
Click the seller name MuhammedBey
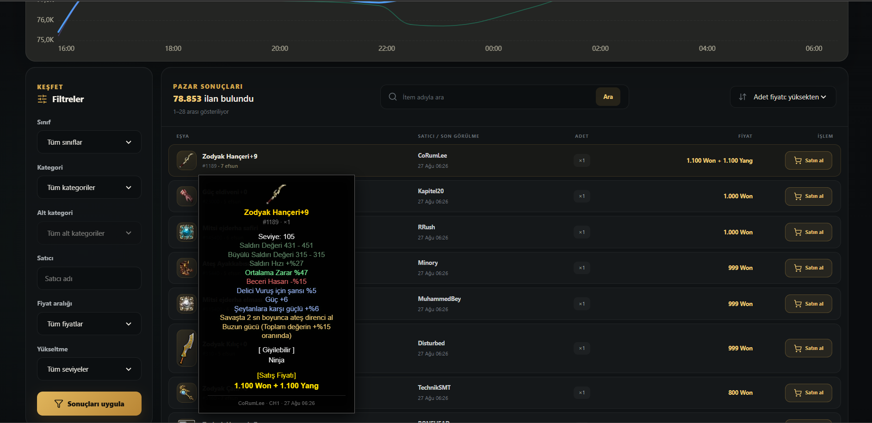click(x=439, y=299)
